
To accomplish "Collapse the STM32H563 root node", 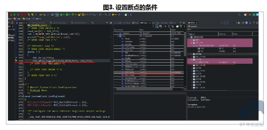I will click(x=189, y=37).
